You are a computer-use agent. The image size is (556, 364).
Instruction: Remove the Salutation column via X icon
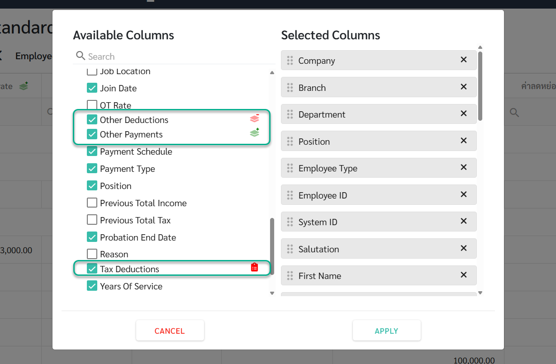click(x=463, y=248)
